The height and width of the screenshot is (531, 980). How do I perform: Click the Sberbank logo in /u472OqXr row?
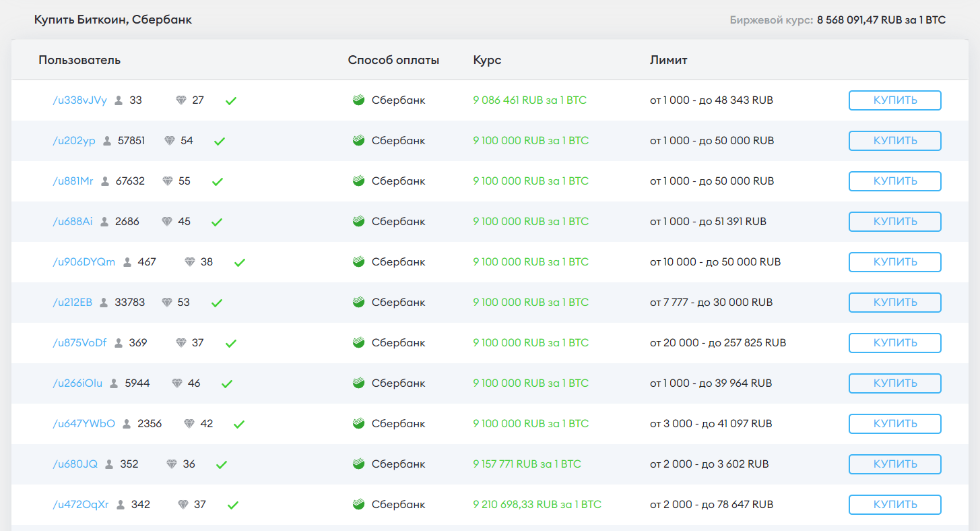pyautogui.click(x=358, y=505)
